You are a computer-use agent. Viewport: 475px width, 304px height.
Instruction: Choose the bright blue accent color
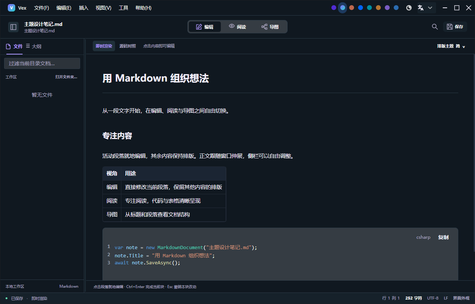(360, 8)
